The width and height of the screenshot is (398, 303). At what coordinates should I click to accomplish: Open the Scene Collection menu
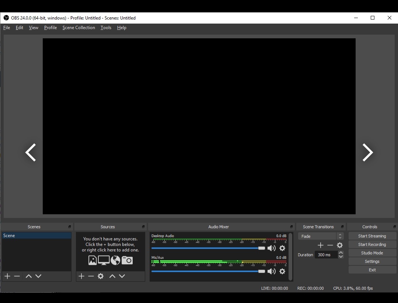click(79, 28)
